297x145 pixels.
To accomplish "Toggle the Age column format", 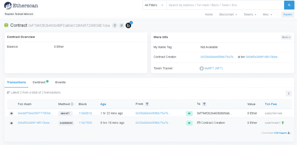I will pyautogui.click(x=103, y=104).
